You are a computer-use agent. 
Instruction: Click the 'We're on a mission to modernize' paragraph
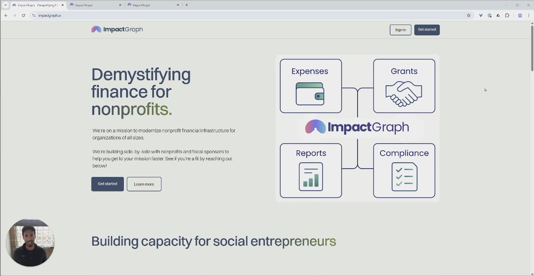click(x=164, y=134)
